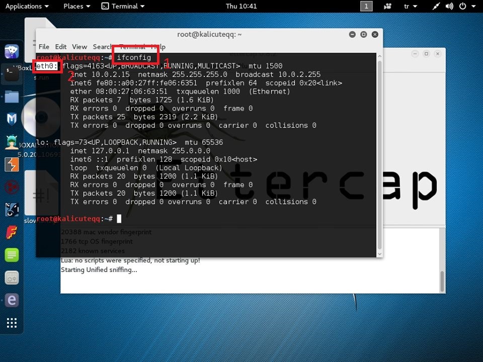483x362 pixels.
Task: Launch Metasploit from the dock
Action: (12, 119)
